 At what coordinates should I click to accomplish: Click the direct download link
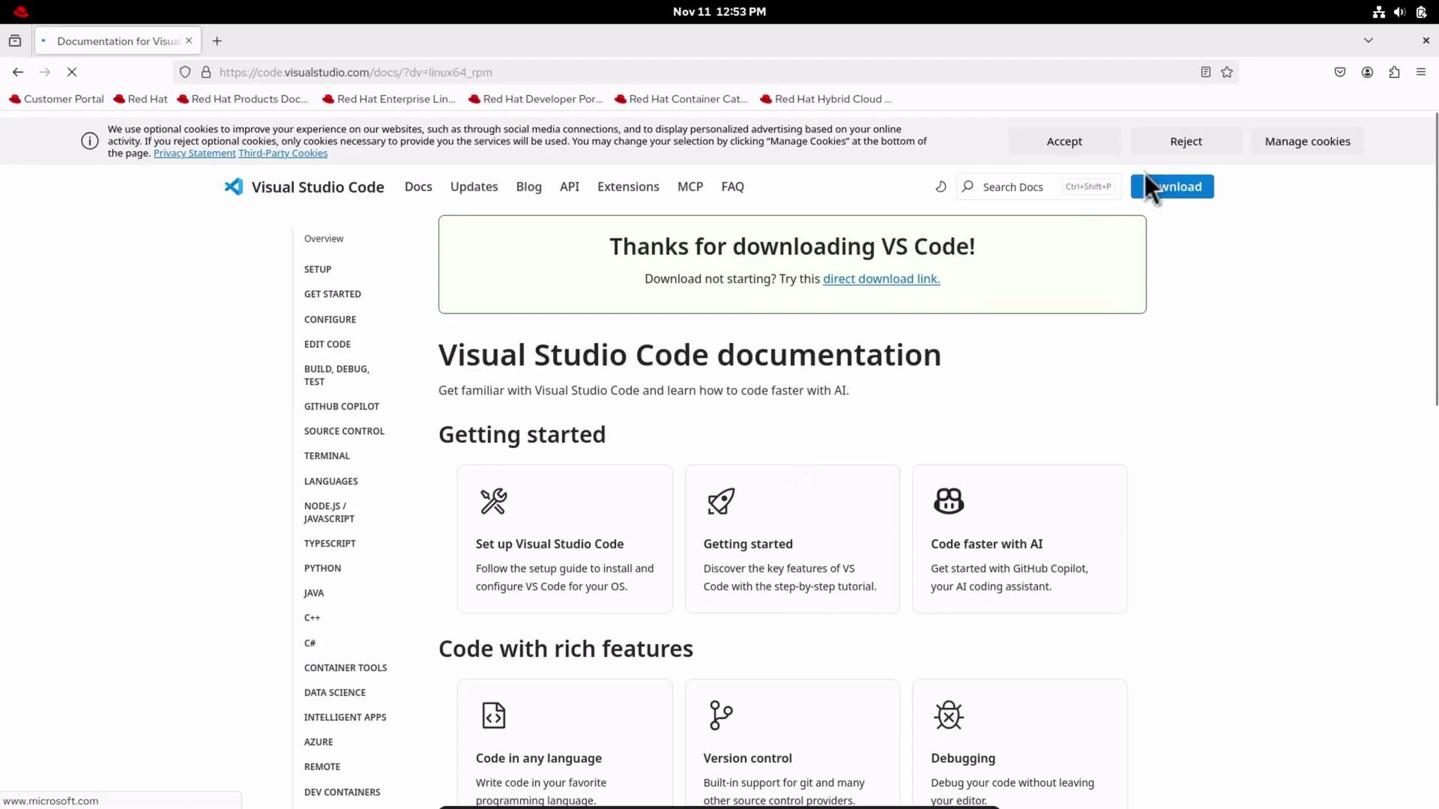[881, 279]
